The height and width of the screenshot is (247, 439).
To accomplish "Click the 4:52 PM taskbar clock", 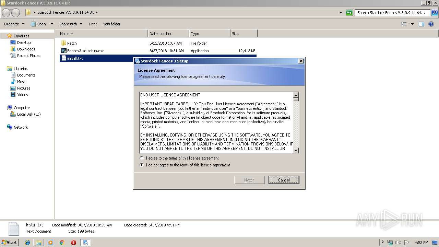I will coord(421,243).
